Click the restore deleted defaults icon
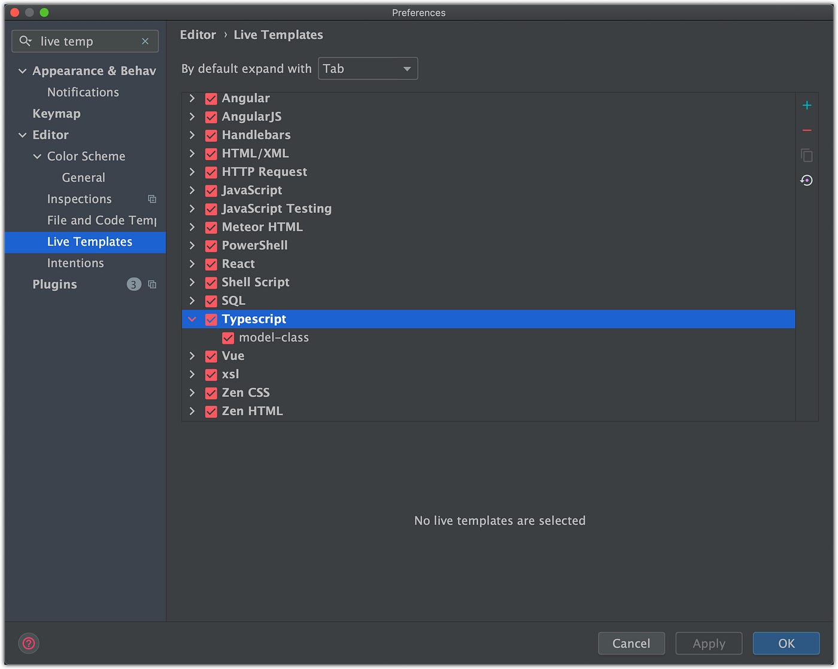The height and width of the screenshot is (669, 838). point(806,181)
